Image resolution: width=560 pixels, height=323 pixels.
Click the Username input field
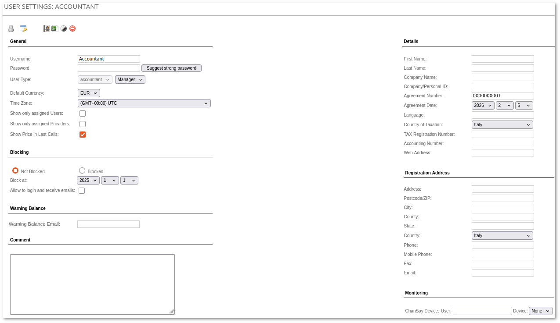tap(109, 59)
